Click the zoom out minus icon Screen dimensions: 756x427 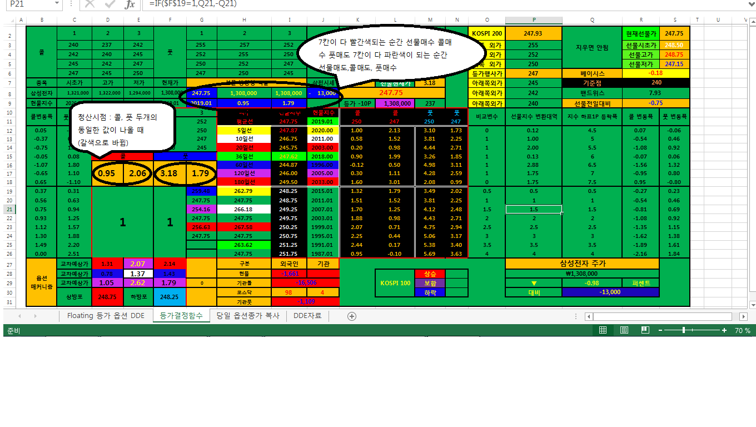pos(660,330)
